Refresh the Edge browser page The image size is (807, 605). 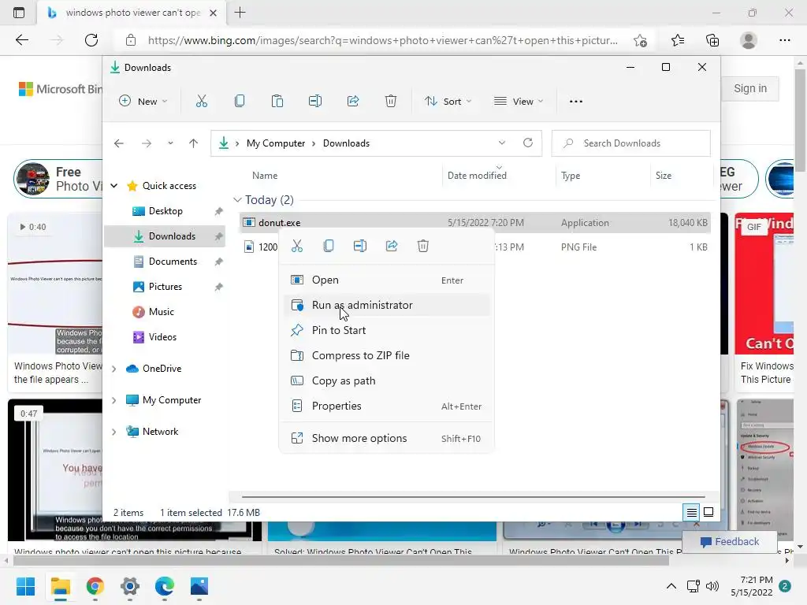tap(91, 40)
